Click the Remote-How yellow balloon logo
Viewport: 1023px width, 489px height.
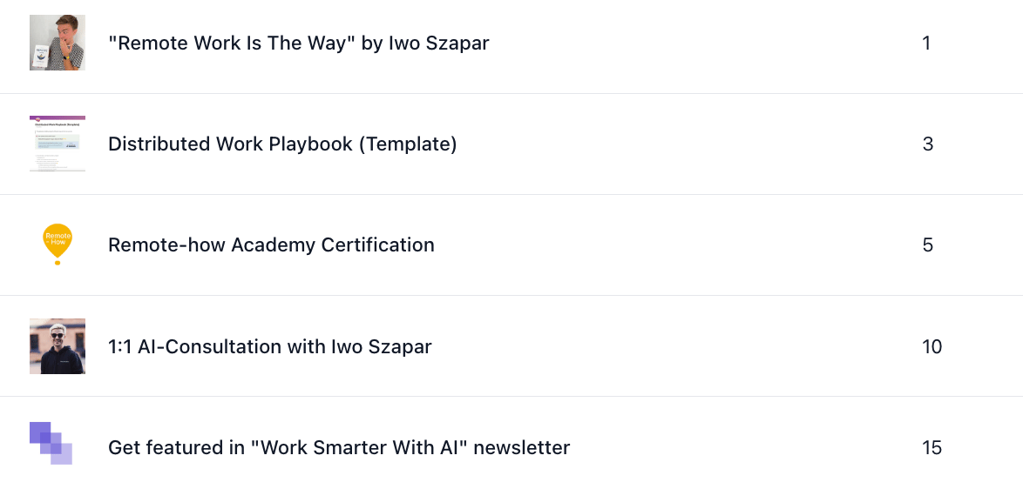coord(58,244)
